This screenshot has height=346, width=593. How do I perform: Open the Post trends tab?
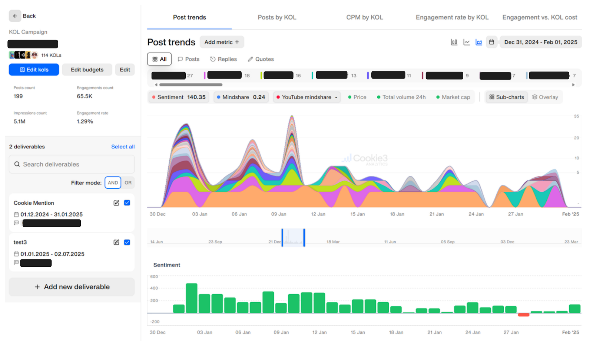(189, 17)
